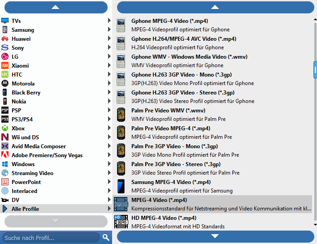
Task: Click the TVs monitor icon
Action: pyautogui.click(x=5, y=21)
